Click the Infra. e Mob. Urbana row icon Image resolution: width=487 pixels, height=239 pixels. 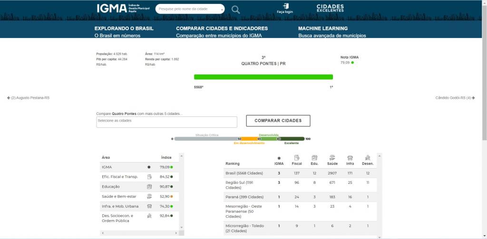(x=149, y=206)
